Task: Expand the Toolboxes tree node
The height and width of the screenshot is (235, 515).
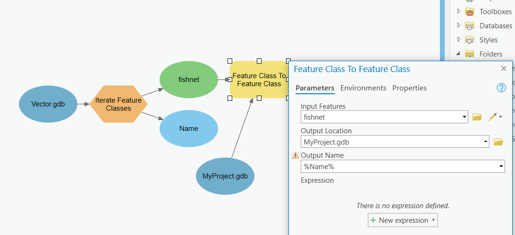Action: 459,11
